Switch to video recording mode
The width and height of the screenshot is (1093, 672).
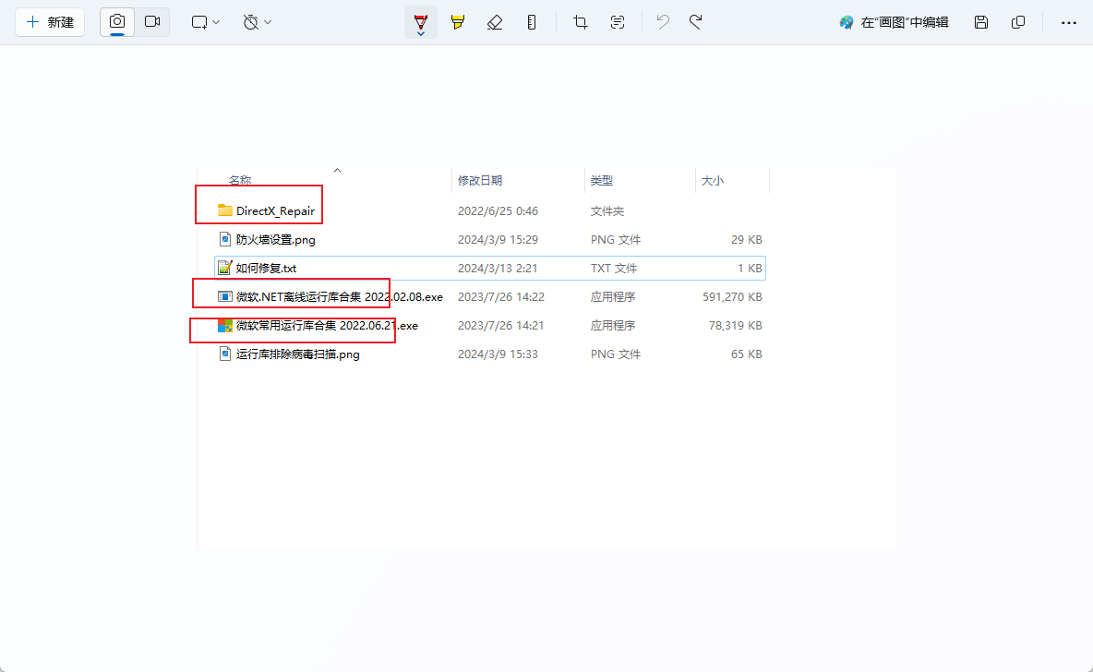pos(152,22)
